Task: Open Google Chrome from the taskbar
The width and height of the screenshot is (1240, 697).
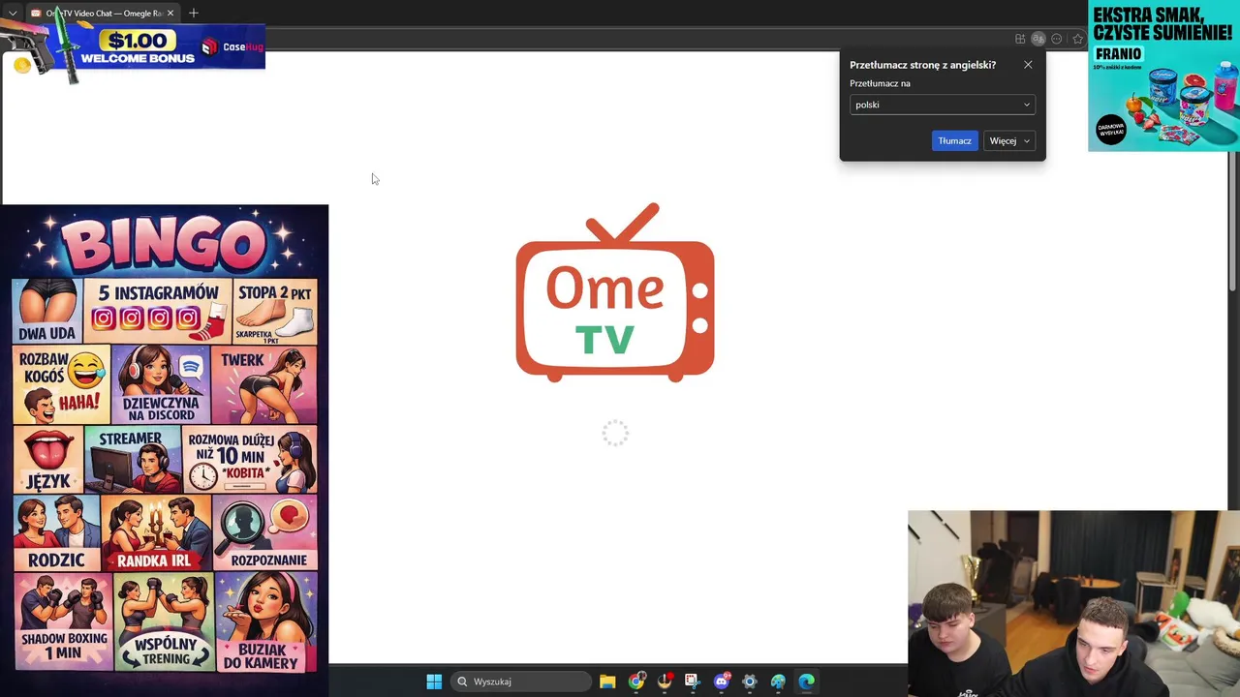Action: [x=636, y=682]
